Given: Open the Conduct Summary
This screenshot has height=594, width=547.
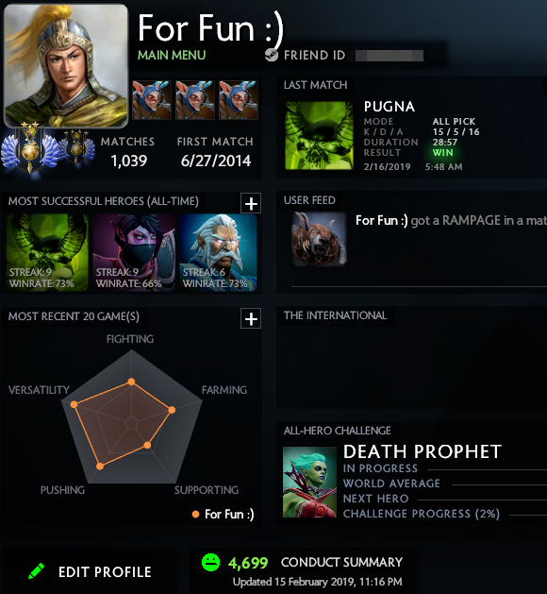Looking at the screenshot, I should (x=341, y=562).
